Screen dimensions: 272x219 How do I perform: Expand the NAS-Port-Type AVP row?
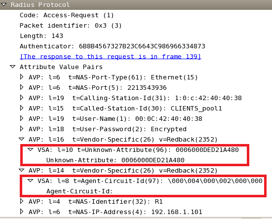tap(22, 77)
